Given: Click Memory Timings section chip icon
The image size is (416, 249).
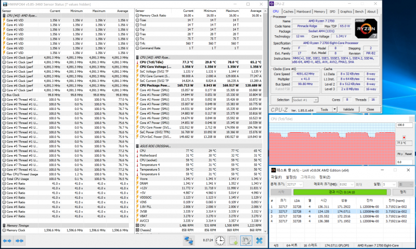Looking at the screenshot, I should click(x=4, y=226).
